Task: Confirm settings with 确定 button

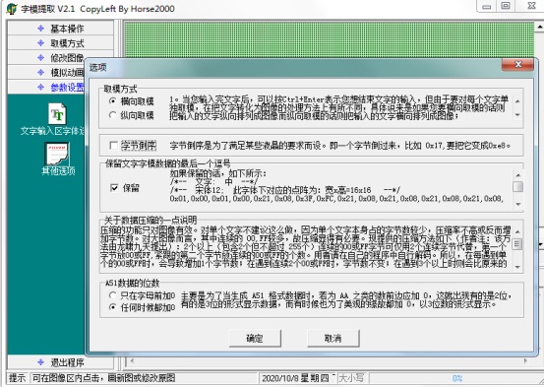Action: point(255,338)
